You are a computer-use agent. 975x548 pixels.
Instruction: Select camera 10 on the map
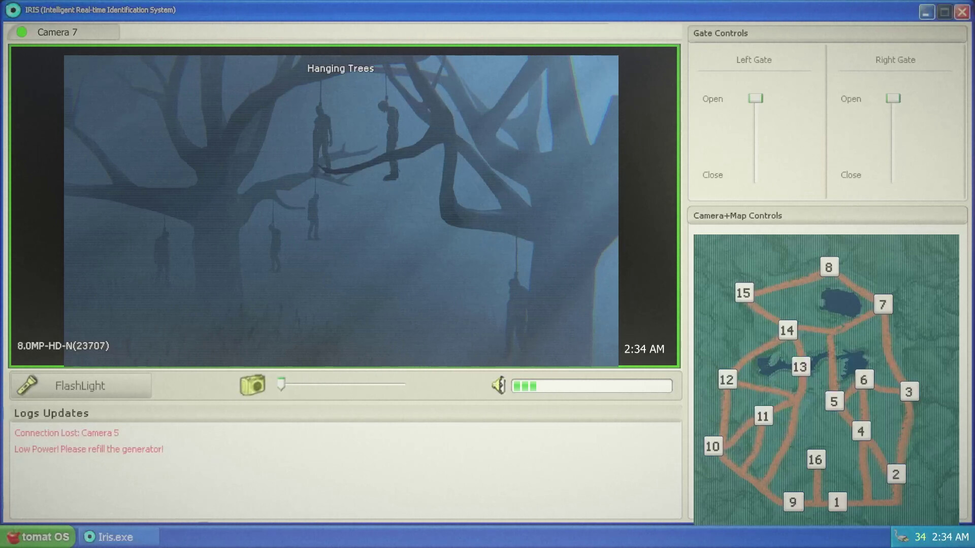coord(712,446)
